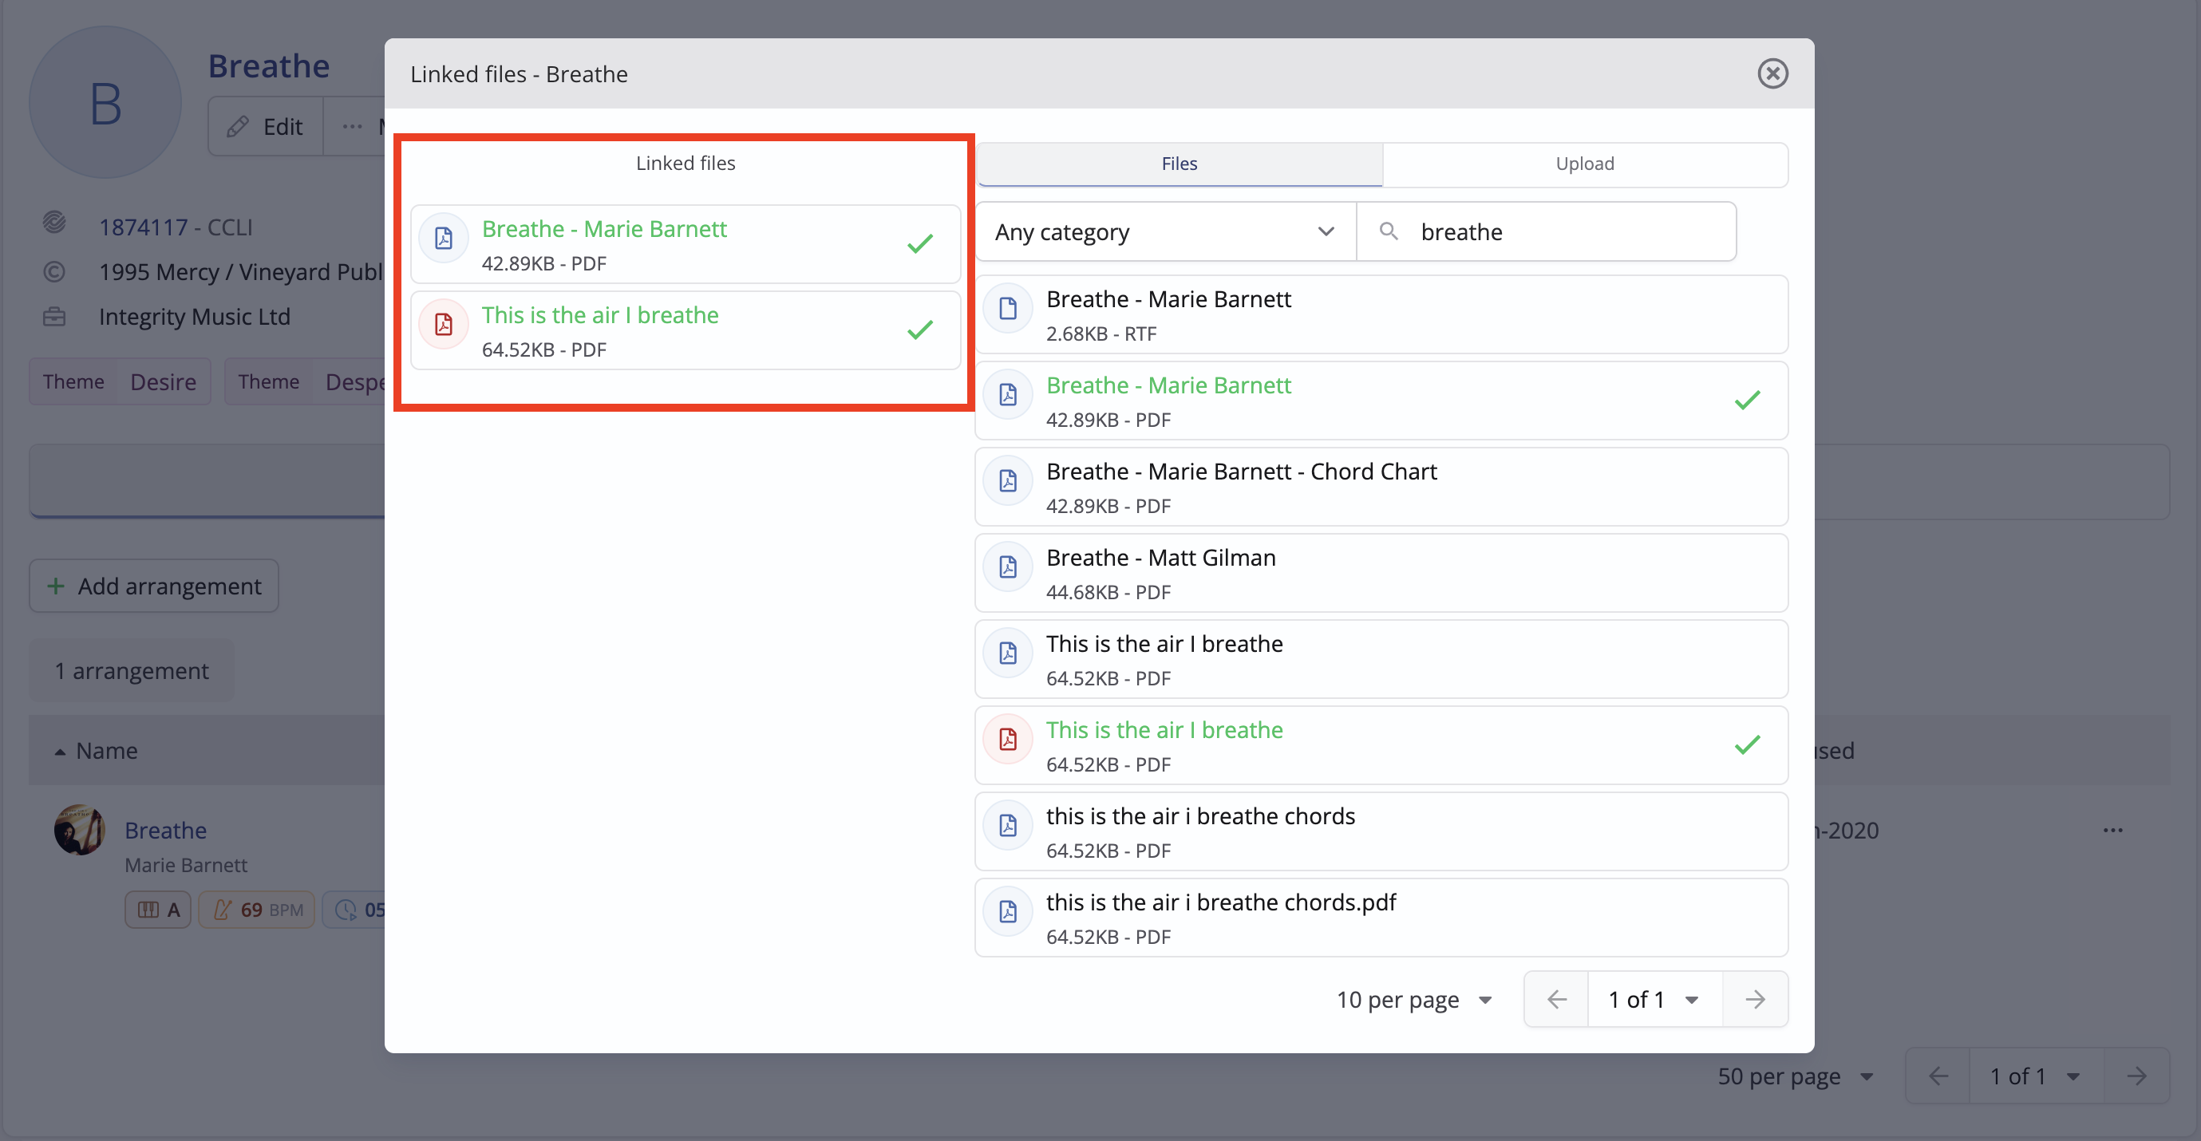The height and width of the screenshot is (1141, 2201).
Task: Click the B song avatar circle
Action: click(x=105, y=102)
